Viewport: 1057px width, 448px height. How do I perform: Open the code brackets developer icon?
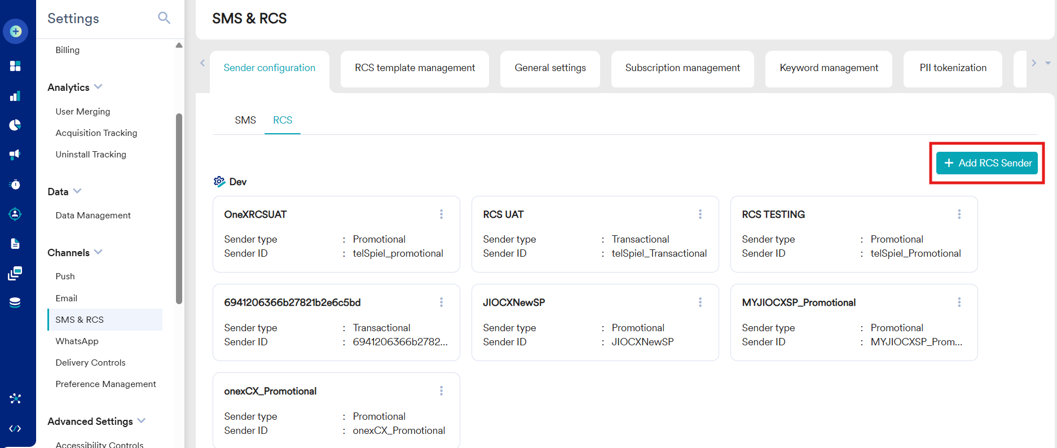pyautogui.click(x=15, y=429)
